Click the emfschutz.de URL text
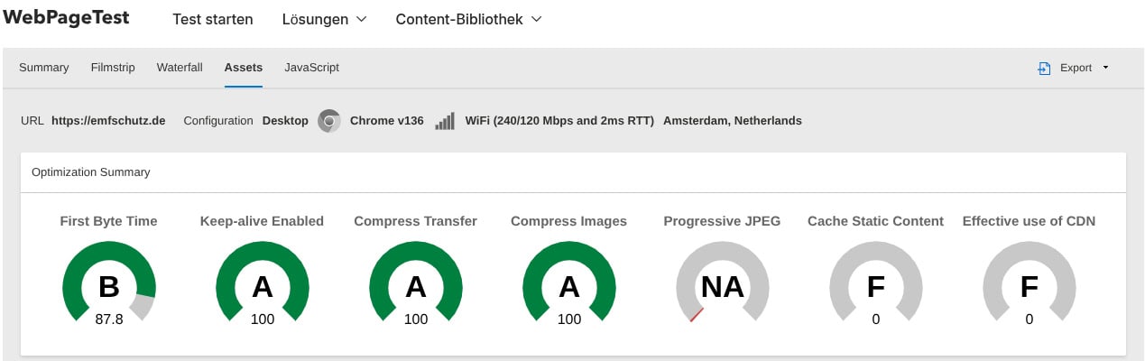This screenshot has width=1145, height=361. (x=108, y=121)
